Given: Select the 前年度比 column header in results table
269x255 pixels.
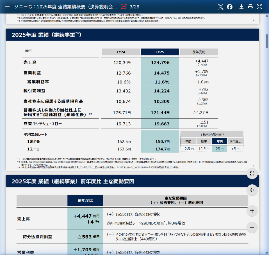Looking at the screenshot, I should click(199, 52).
